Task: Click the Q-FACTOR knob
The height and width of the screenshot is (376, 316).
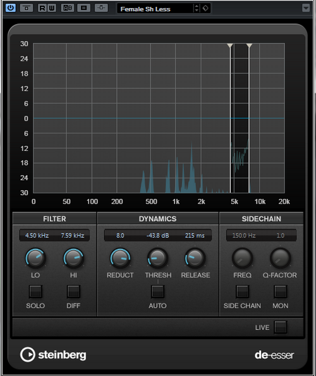Action: pos(280,258)
